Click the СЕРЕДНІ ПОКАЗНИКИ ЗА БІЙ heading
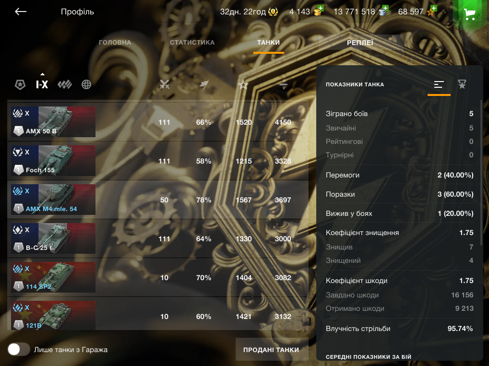489x366 pixels. [x=369, y=357]
